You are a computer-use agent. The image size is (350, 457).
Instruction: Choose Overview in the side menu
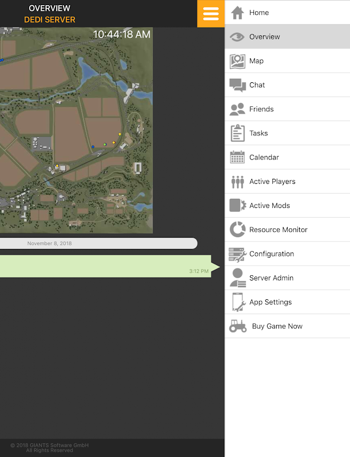point(287,37)
